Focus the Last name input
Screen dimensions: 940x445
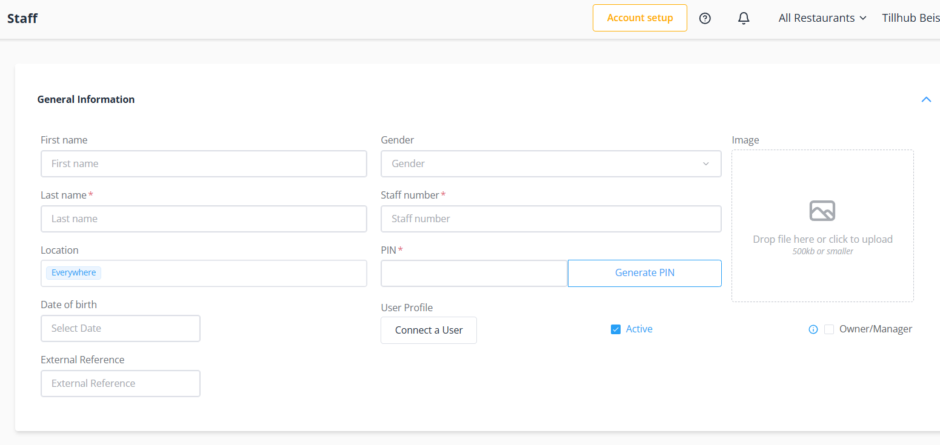pos(204,219)
